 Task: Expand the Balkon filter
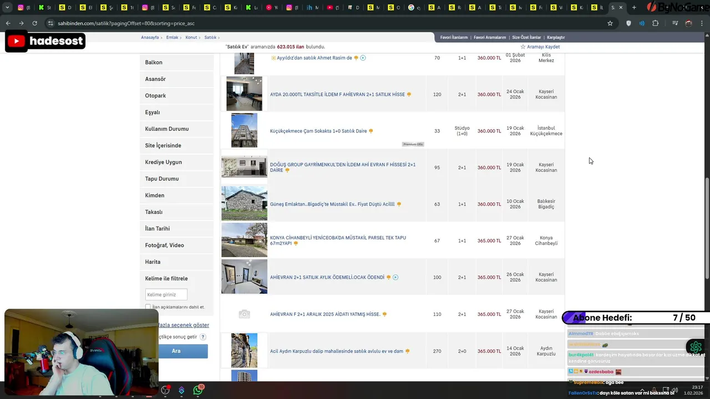[x=176, y=63]
